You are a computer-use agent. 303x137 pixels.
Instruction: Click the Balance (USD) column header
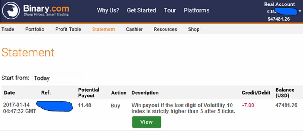[x=285, y=93]
